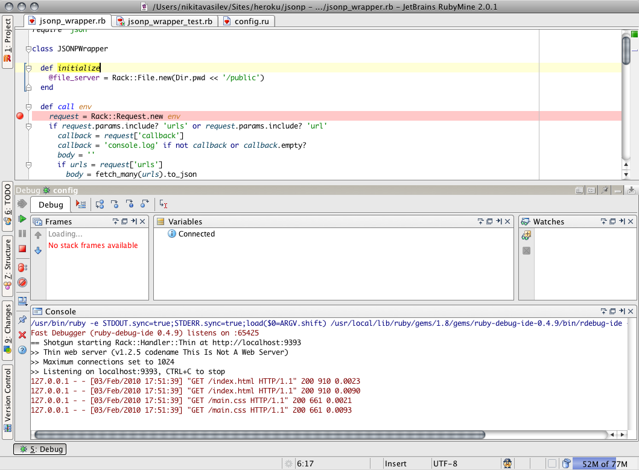639x470 pixels.
Task: Click the Step Out debugger icon
Action: point(145,204)
